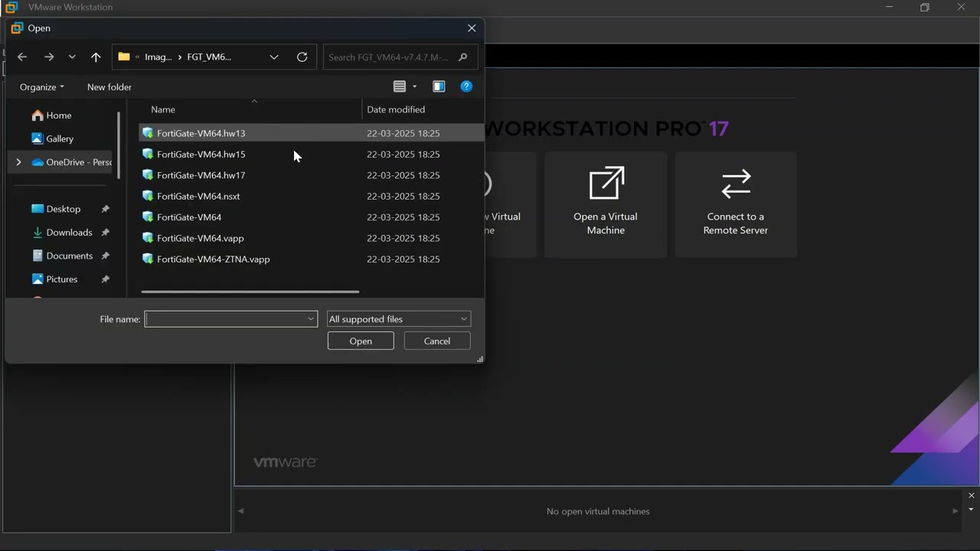The height and width of the screenshot is (551, 980).
Task: Select the file named FortiGate-VM64
Action: pos(311,217)
